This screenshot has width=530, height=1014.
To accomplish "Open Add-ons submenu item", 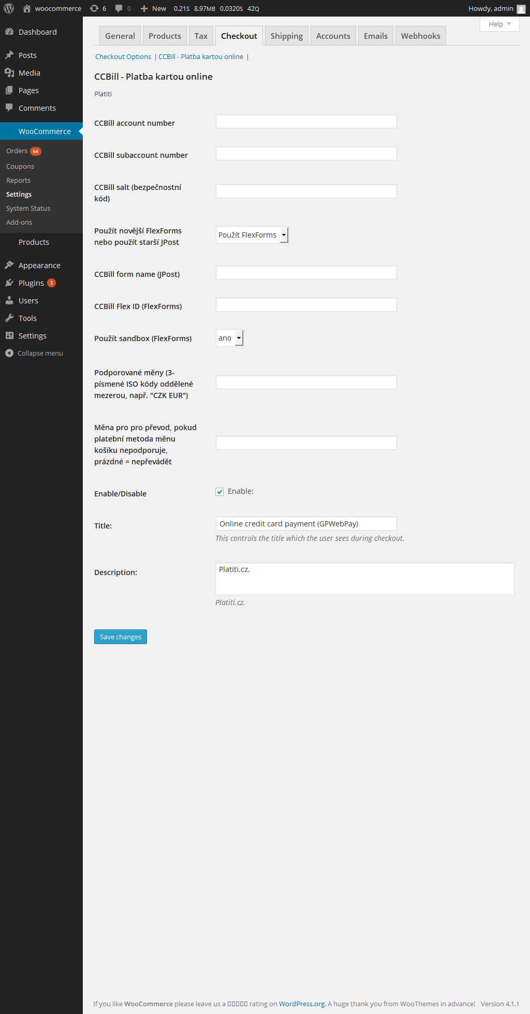I will (x=19, y=222).
